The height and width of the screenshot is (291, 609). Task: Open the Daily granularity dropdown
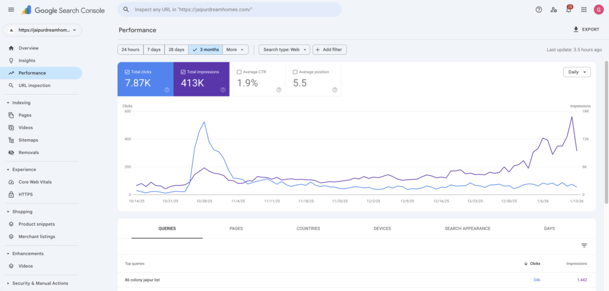pos(577,72)
